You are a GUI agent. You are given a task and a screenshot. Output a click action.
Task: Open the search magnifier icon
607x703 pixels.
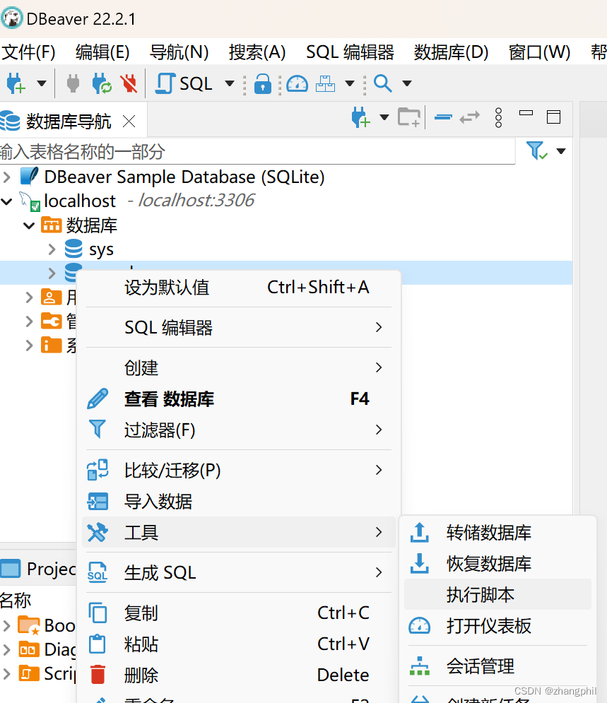click(382, 83)
